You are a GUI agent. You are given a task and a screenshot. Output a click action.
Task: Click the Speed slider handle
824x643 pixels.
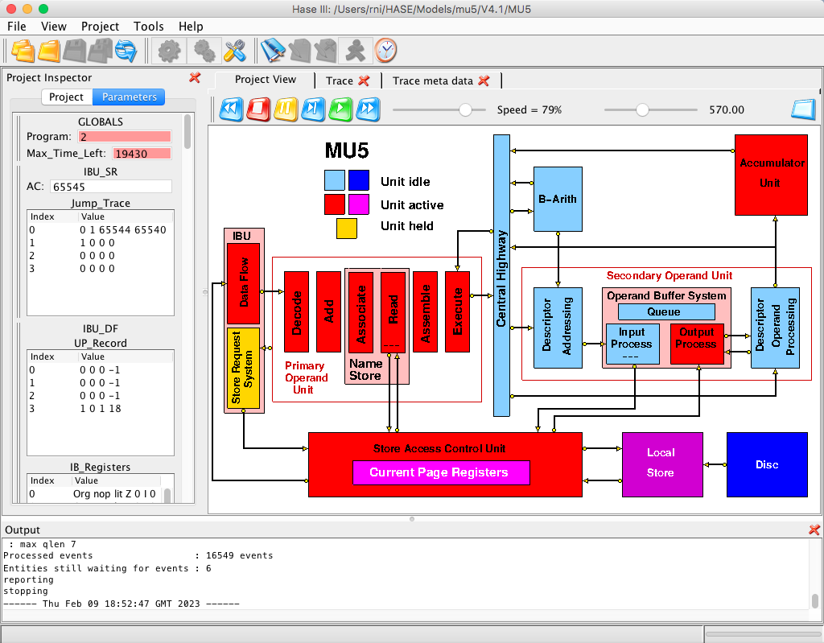[465, 110]
